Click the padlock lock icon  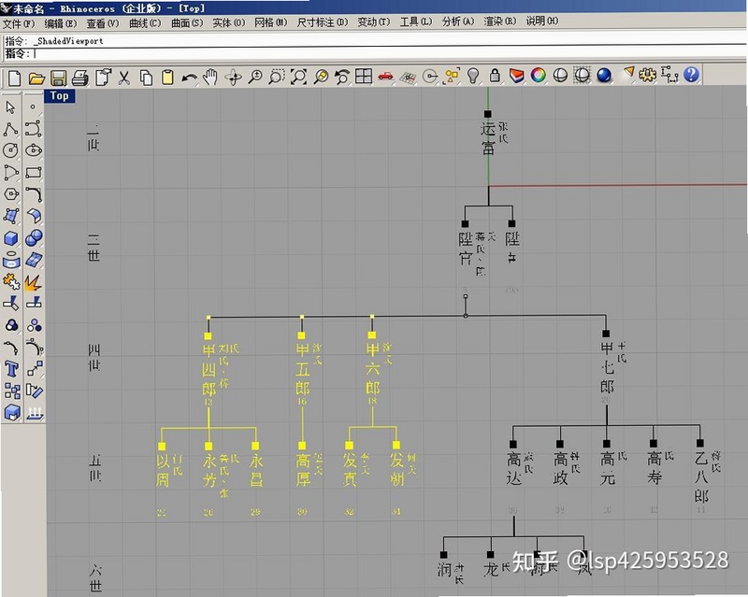click(495, 76)
